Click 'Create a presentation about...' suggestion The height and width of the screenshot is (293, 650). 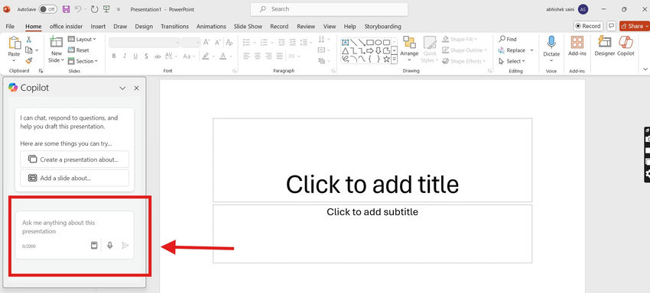(x=75, y=159)
